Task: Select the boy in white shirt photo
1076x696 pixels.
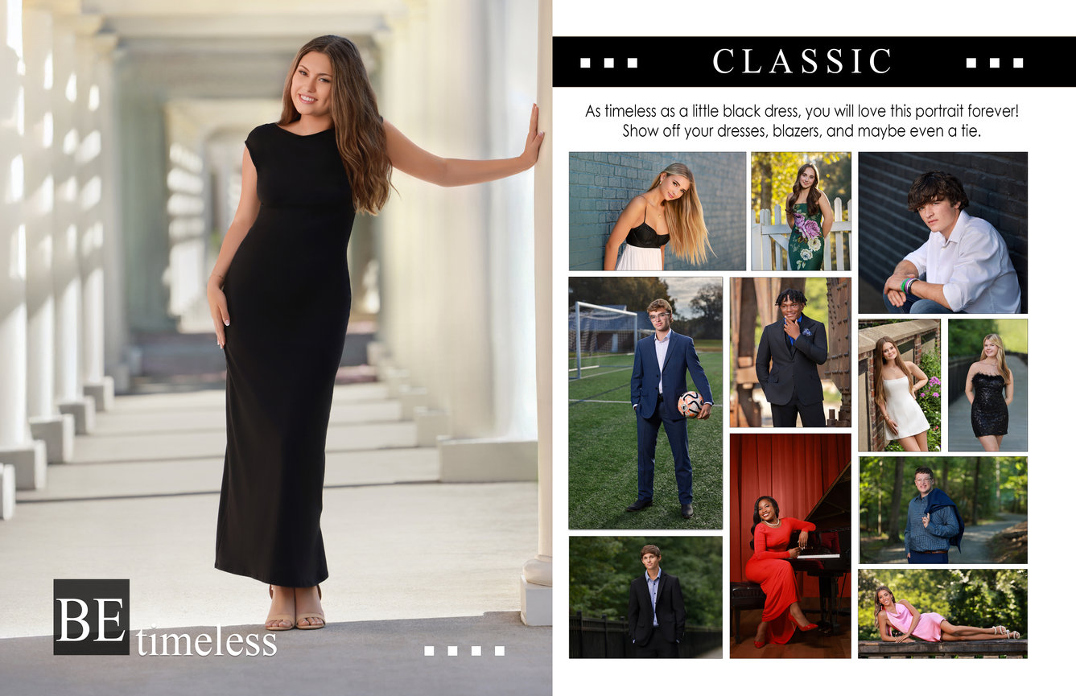Action: point(942,233)
